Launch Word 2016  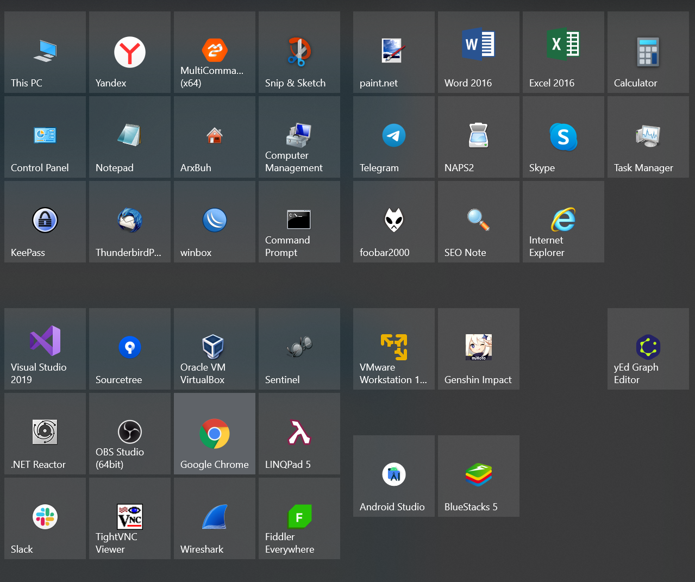pyautogui.click(x=478, y=53)
